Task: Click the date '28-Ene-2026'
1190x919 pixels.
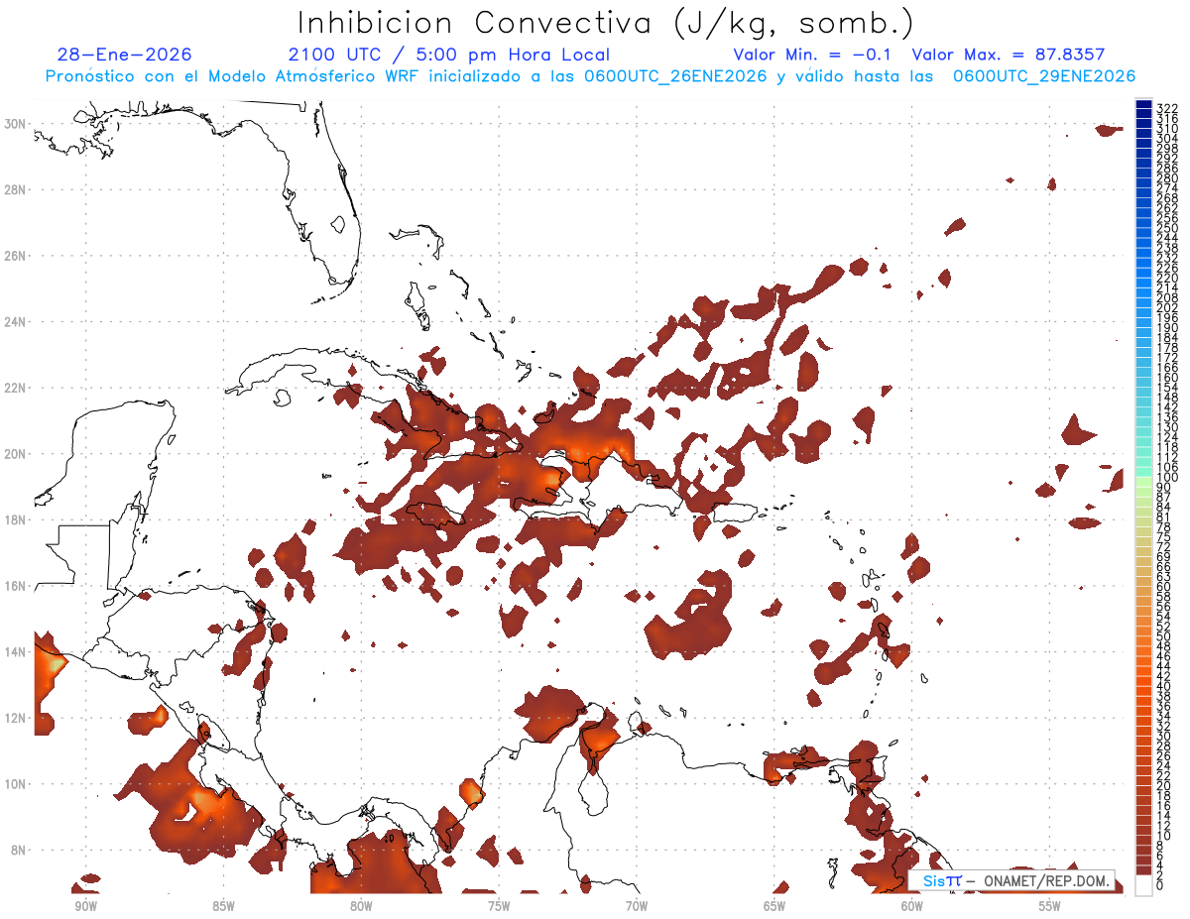Action: [124, 55]
